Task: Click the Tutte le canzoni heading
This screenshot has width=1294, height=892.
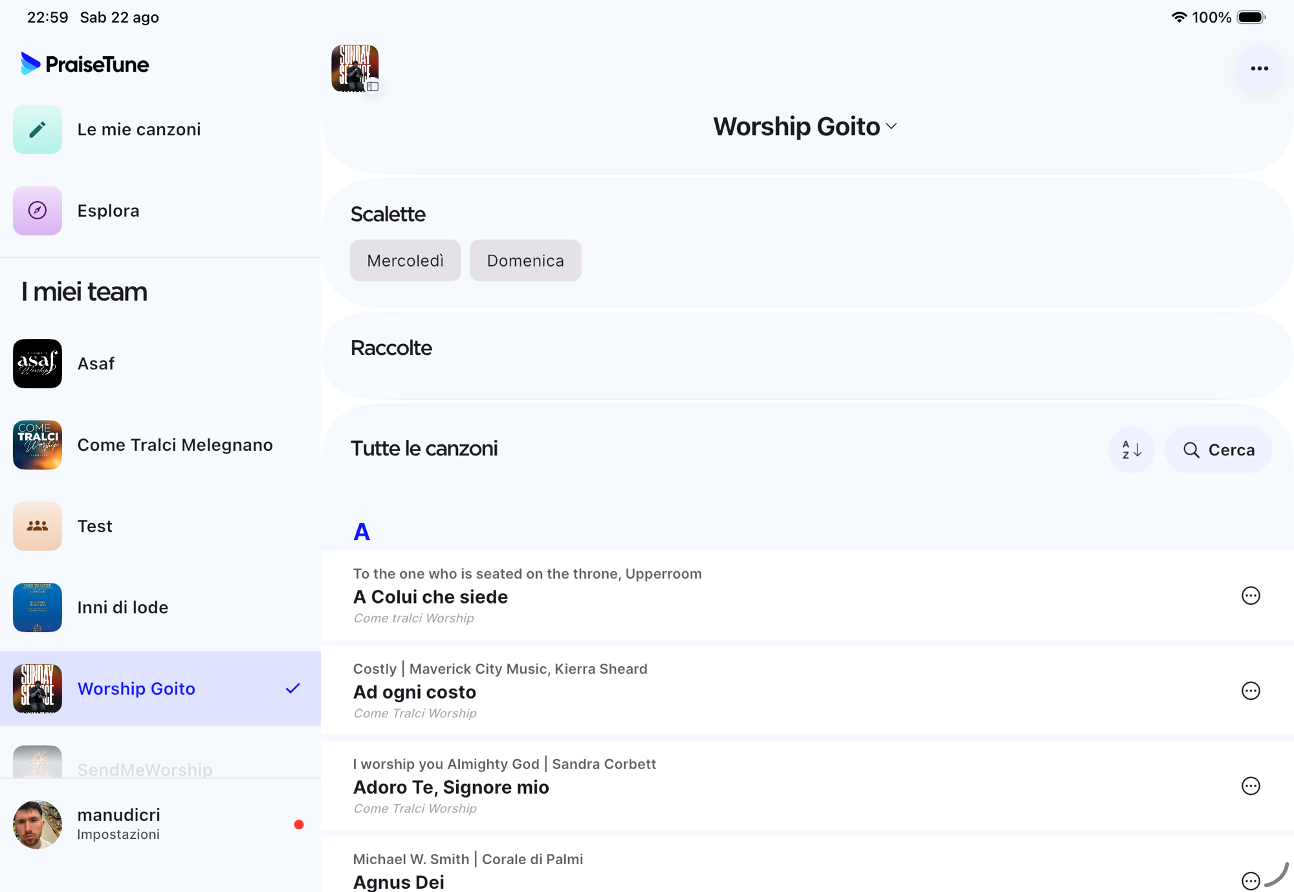Action: point(424,448)
